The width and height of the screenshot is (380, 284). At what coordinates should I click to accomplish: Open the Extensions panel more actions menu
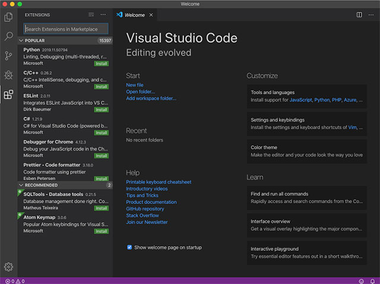[103, 14]
